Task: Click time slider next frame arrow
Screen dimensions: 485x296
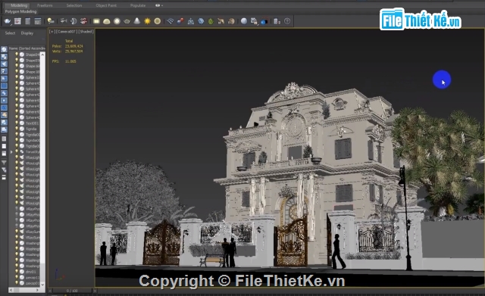Action: [x=95, y=291]
